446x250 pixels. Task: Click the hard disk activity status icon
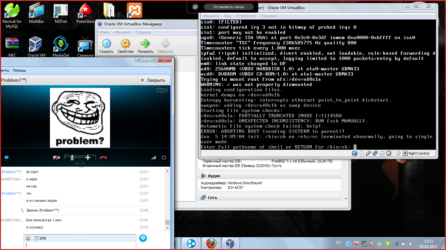click(355, 153)
